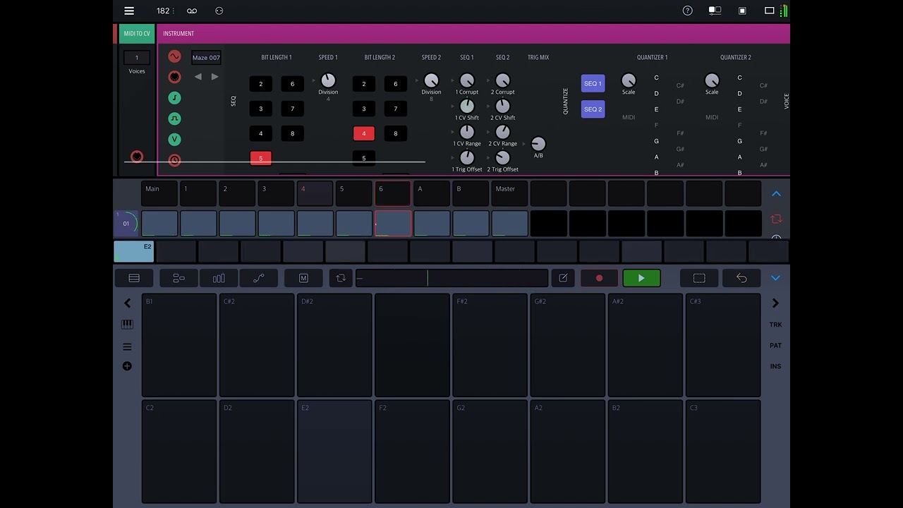
Task: Click the edit pencil icon
Action: 563,278
